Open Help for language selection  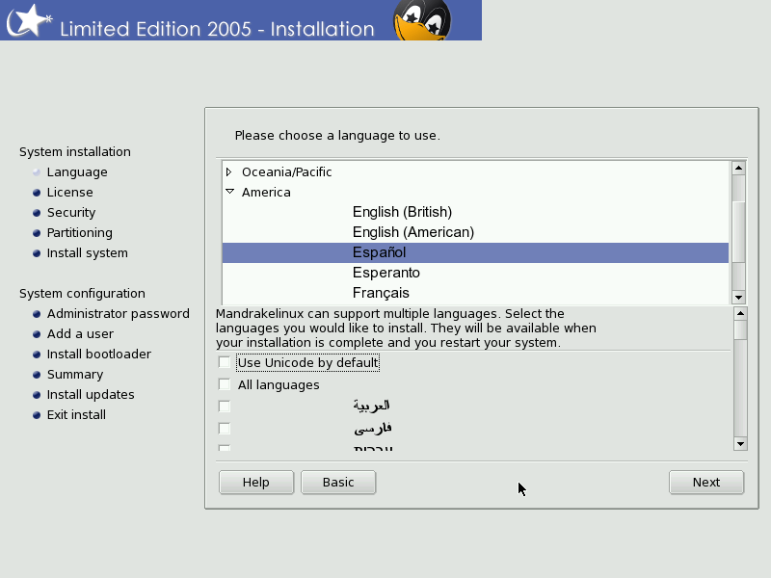(x=256, y=483)
